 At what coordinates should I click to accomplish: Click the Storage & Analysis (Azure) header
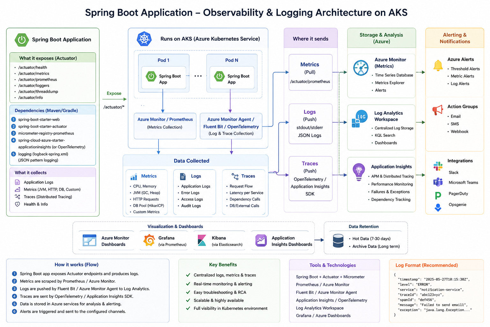381,38
